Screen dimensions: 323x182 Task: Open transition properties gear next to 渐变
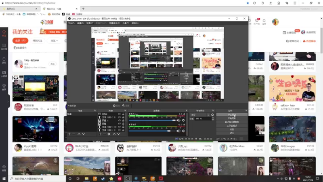(x=212, y=115)
